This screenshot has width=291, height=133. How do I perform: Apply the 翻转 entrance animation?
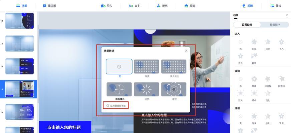pos(254,59)
